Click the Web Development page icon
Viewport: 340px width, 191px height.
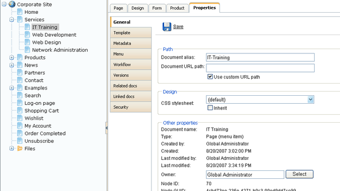[x=27, y=35]
